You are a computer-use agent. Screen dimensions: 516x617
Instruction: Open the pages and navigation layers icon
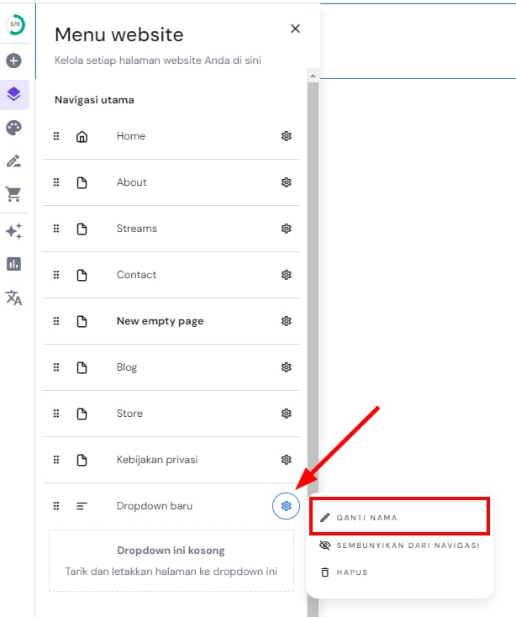coord(14,94)
